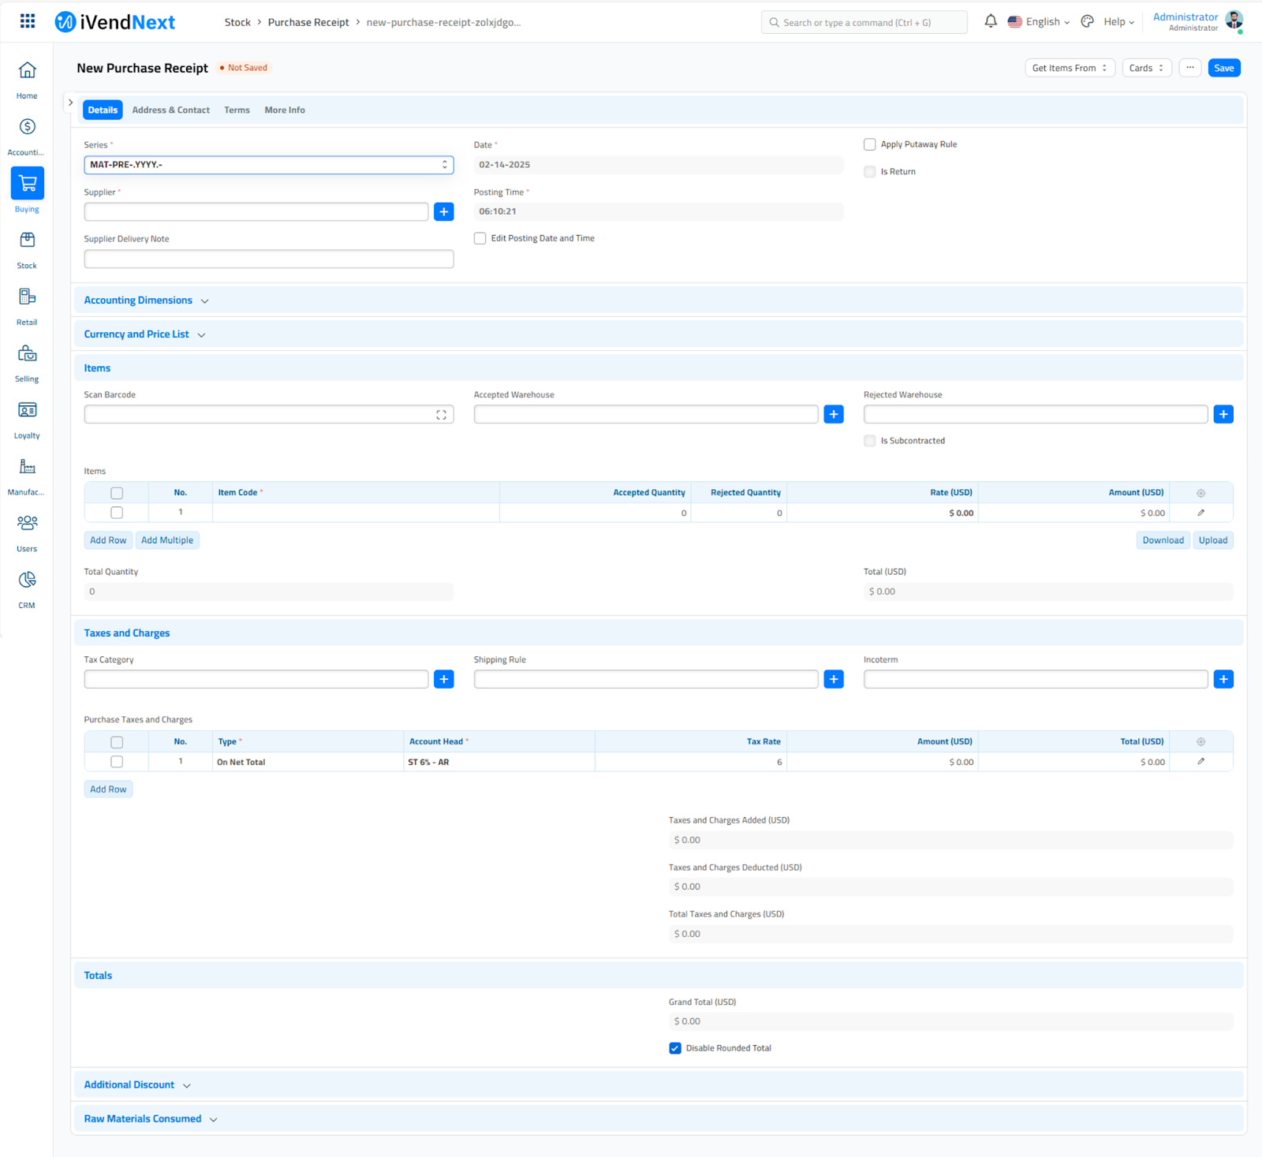Viewport: 1262px width, 1157px height.
Task: Open the Stock module icon in sidebar
Action: [x=28, y=241]
